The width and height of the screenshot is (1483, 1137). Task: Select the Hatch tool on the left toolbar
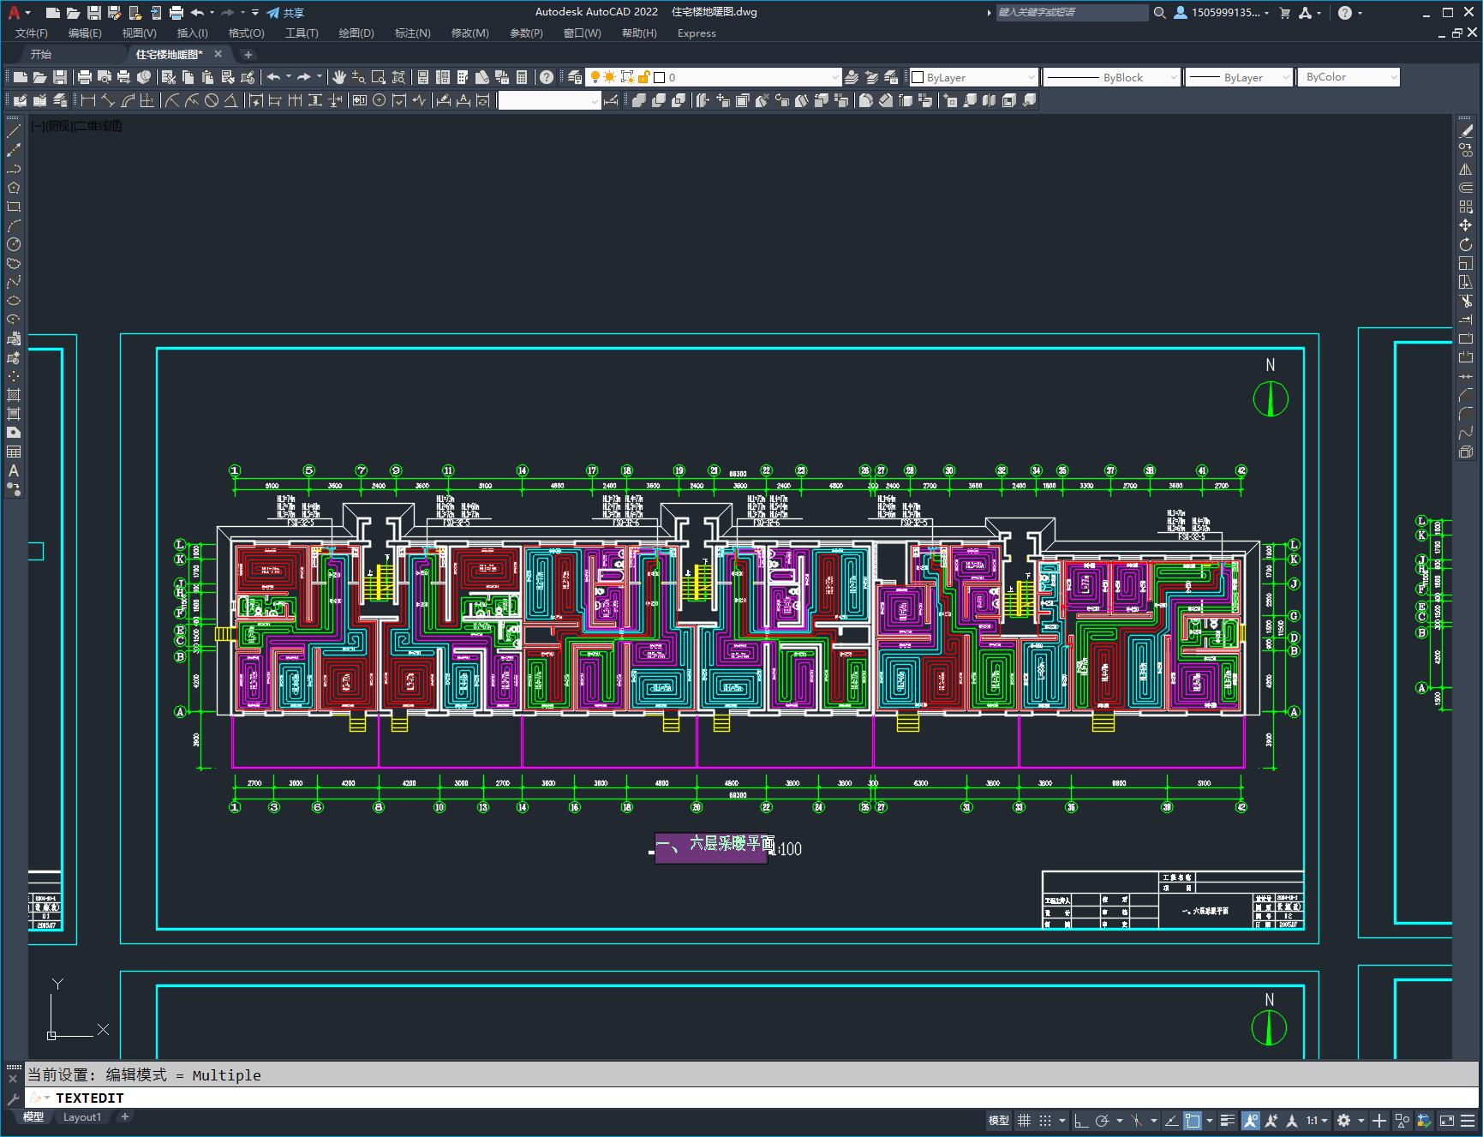pos(14,395)
